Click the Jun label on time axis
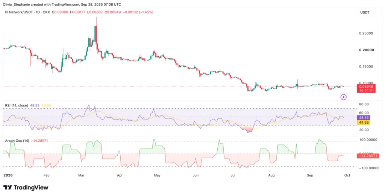The height and width of the screenshot is (196, 385). 196,175
